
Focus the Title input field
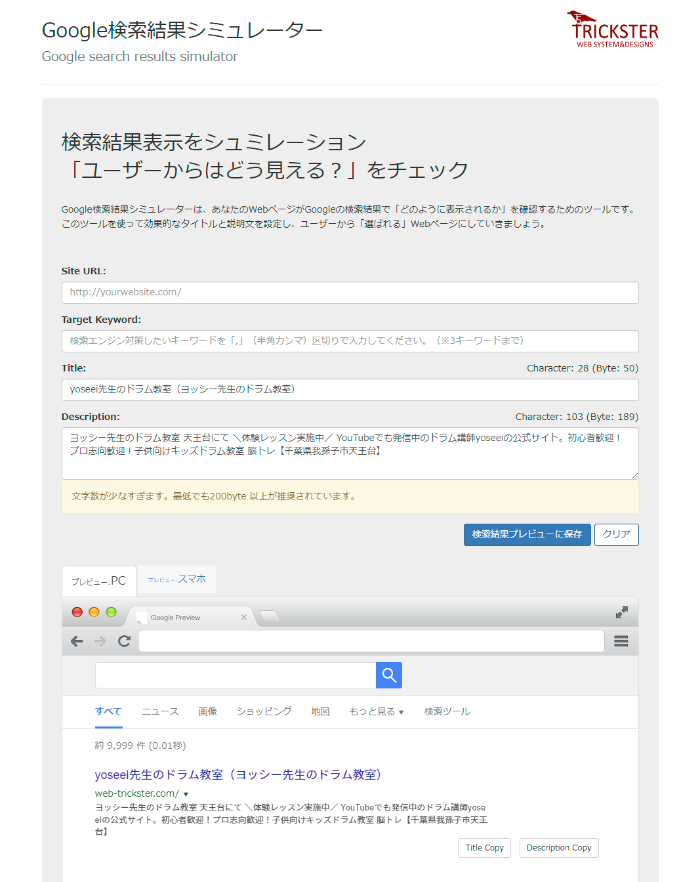point(350,390)
